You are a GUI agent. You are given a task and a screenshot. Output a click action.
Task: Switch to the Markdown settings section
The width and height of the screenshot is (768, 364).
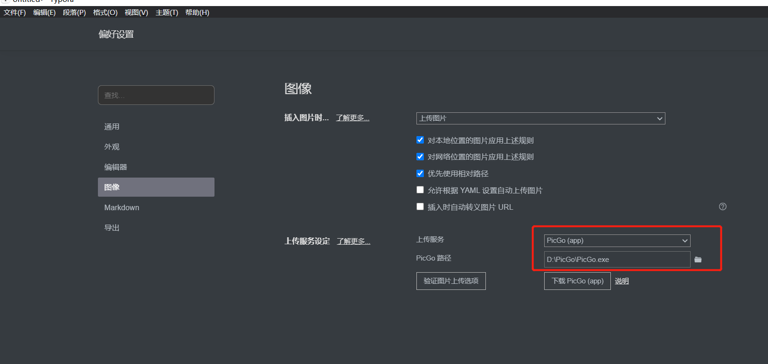click(x=122, y=207)
